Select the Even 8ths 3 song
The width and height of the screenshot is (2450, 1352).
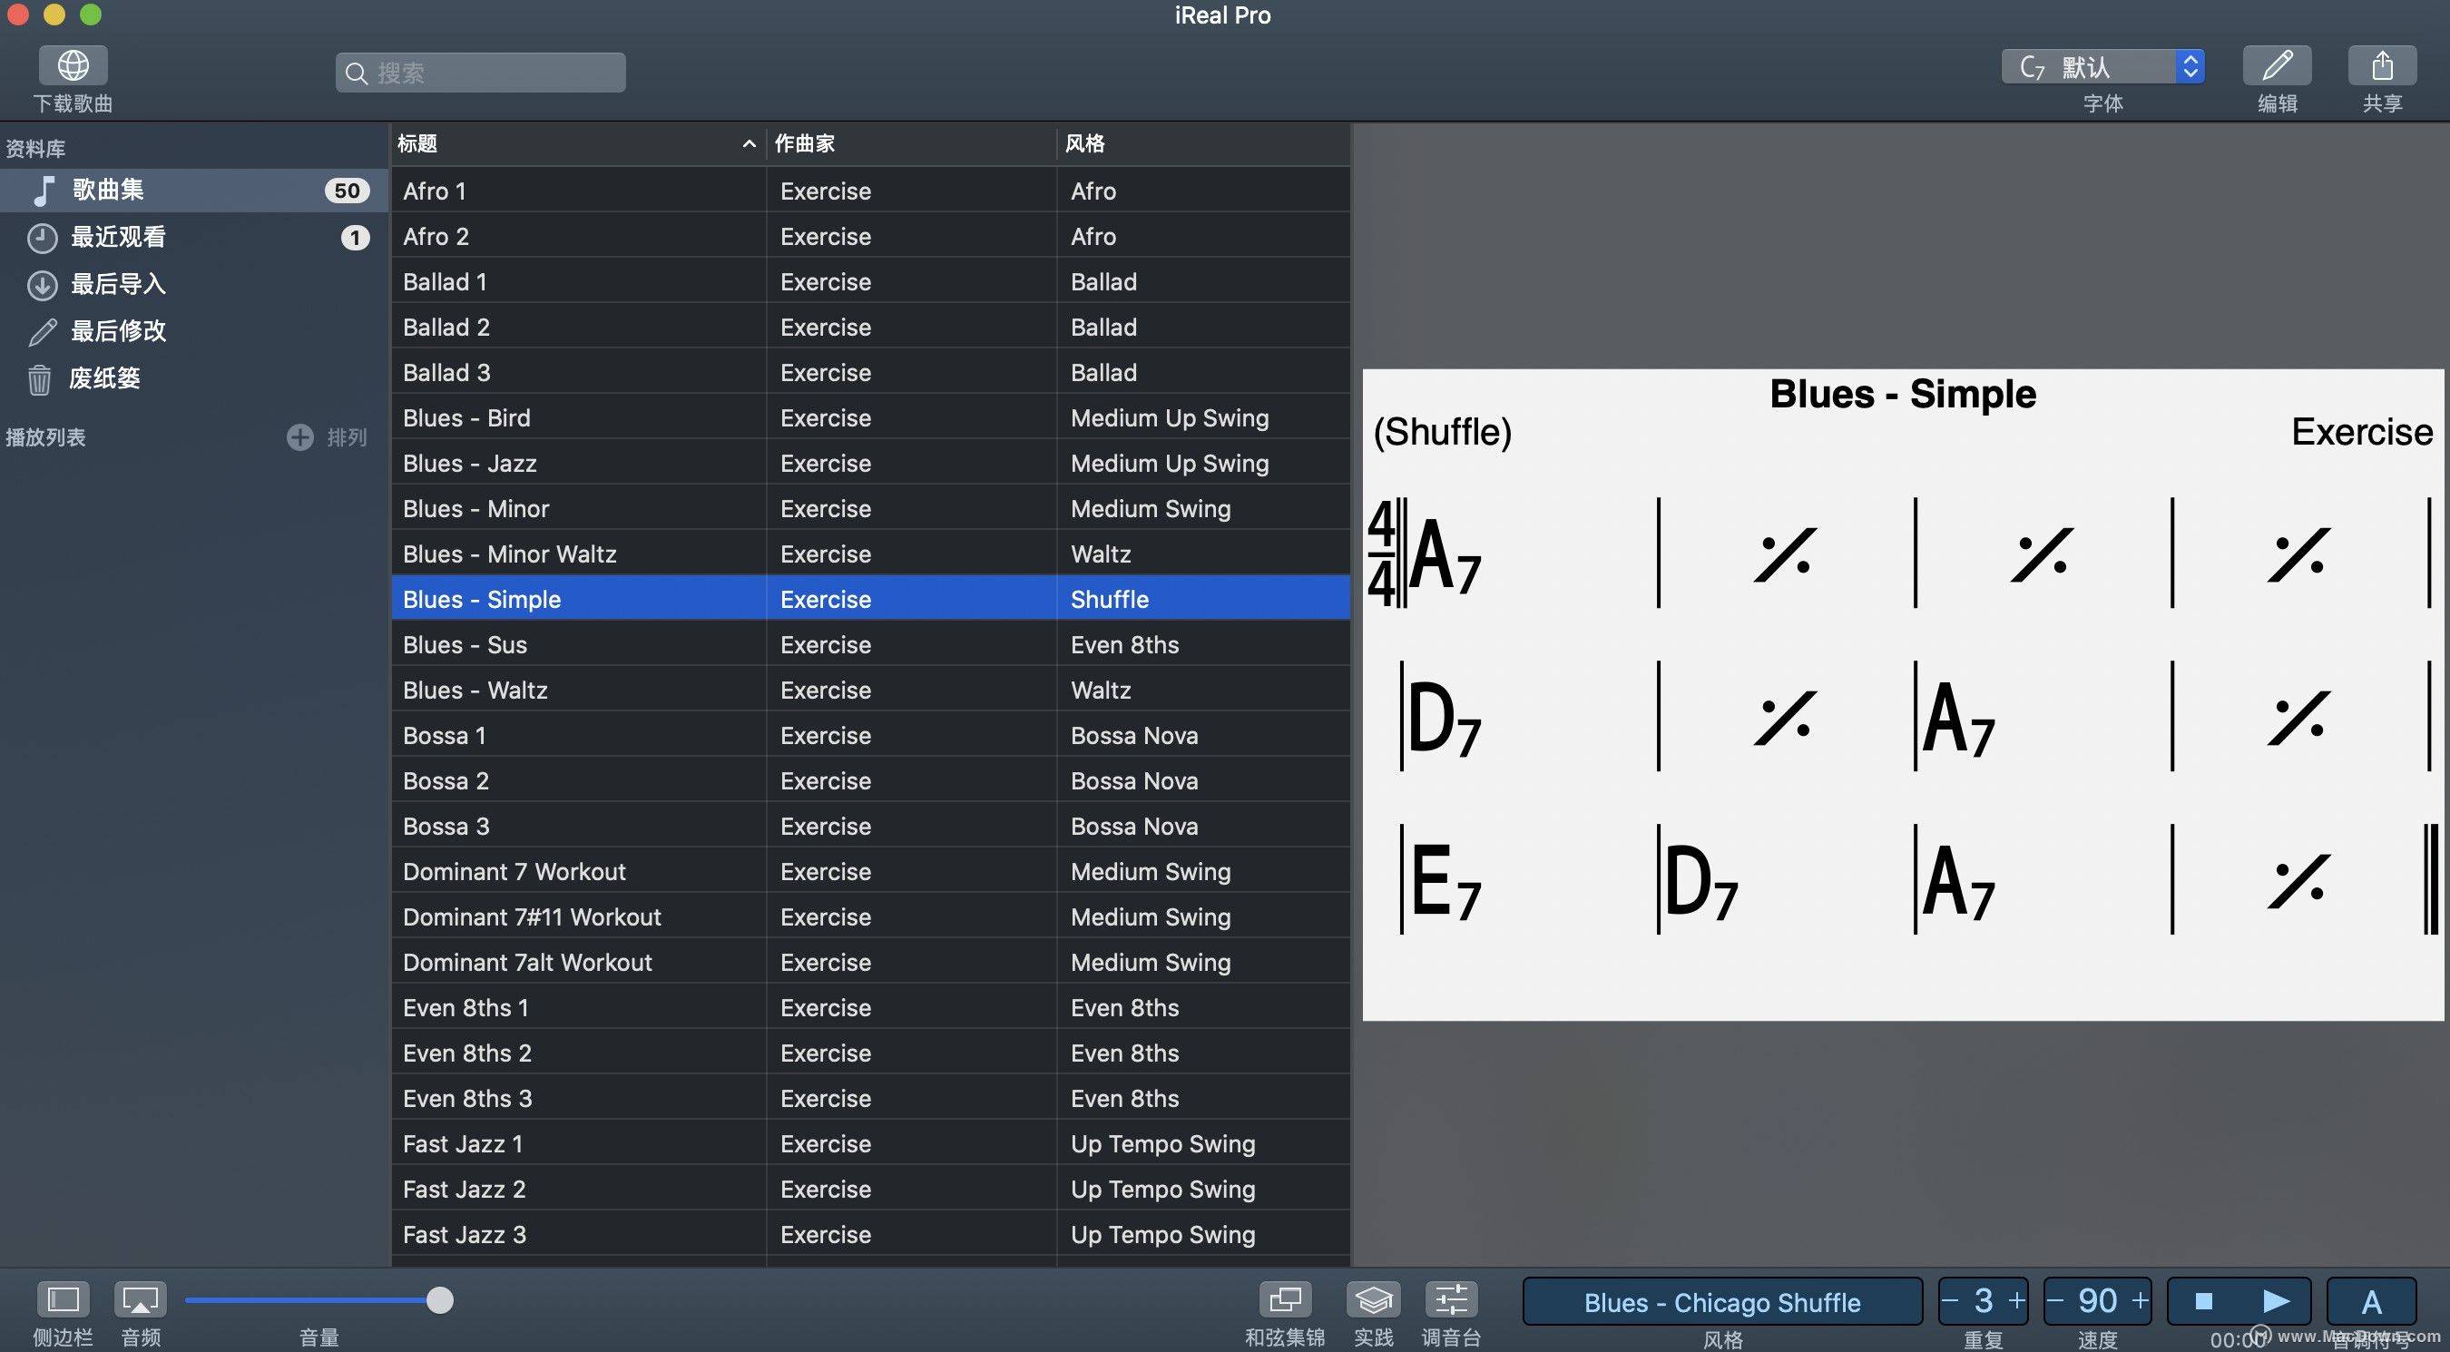tap(870, 1099)
